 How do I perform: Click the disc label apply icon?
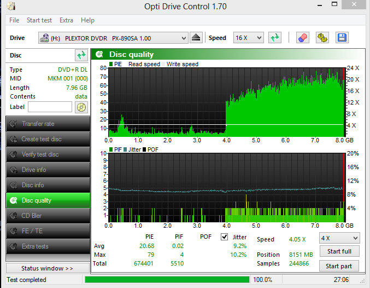click(x=81, y=107)
